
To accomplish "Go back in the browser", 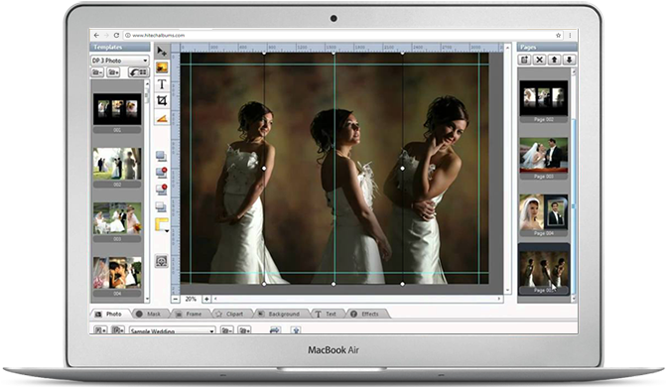I will pos(96,36).
